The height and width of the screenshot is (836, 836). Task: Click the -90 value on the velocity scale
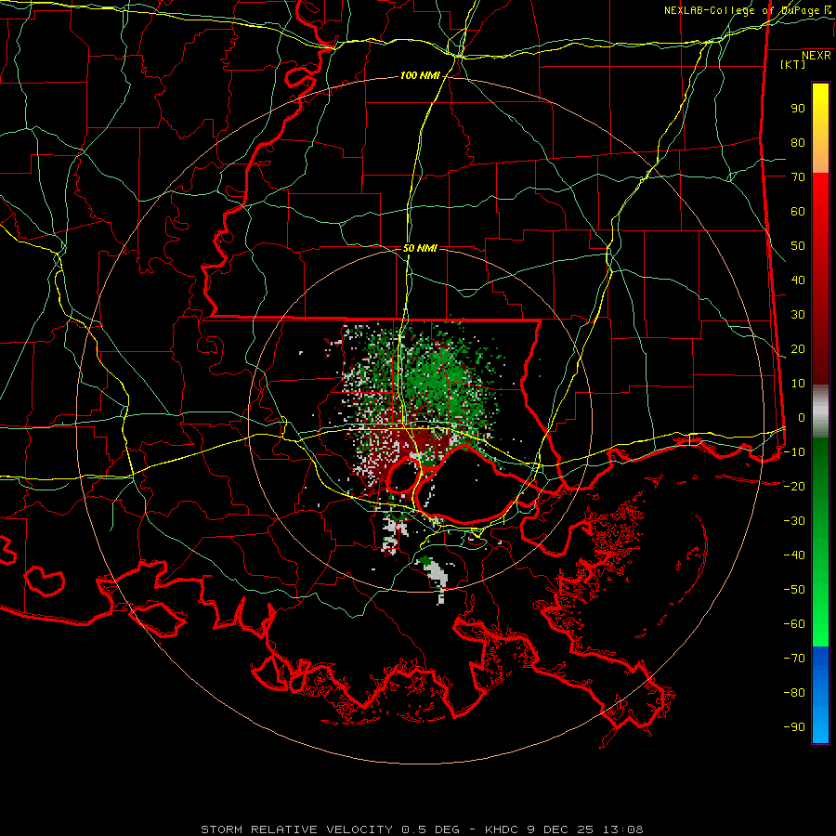pyautogui.click(x=794, y=727)
